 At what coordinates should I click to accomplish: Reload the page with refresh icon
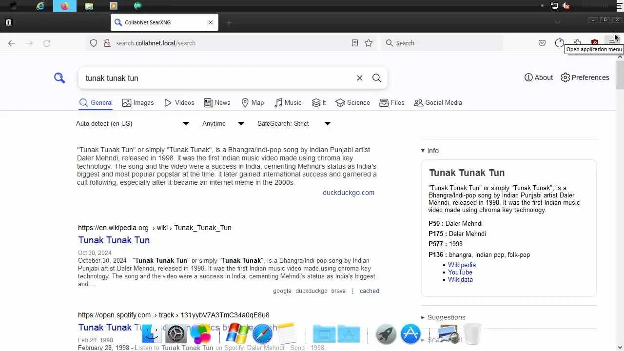[47, 43]
